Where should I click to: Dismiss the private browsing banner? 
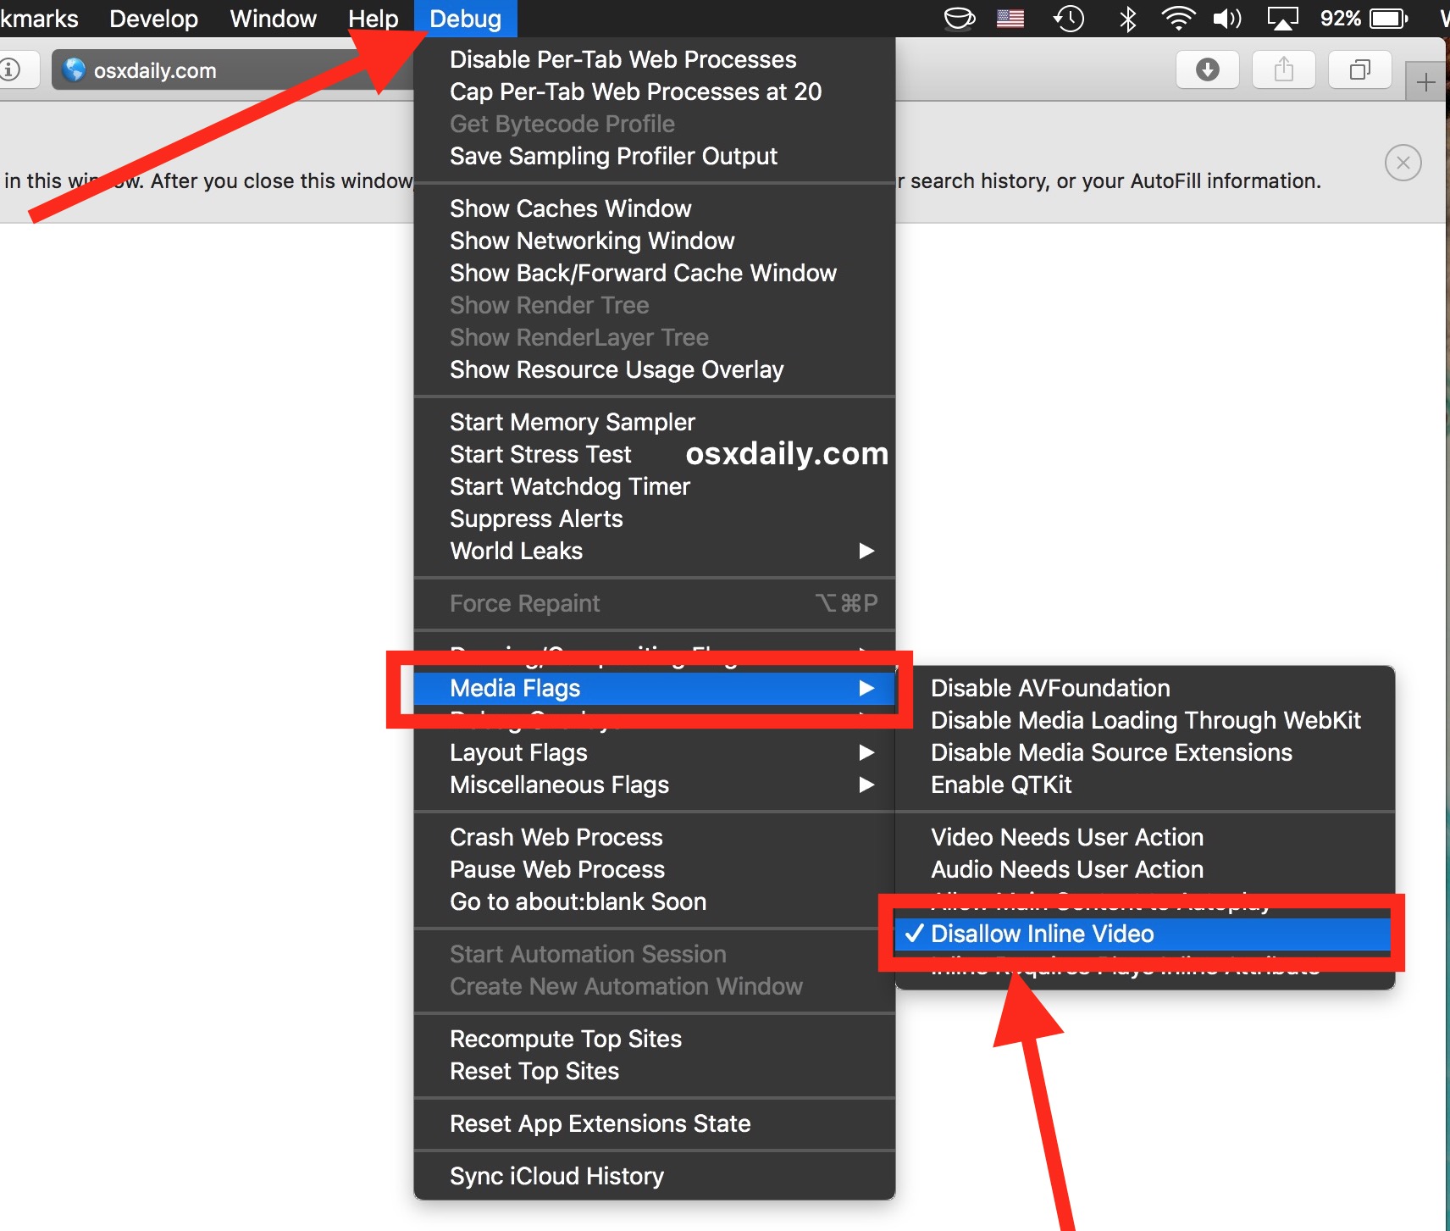click(x=1403, y=163)
